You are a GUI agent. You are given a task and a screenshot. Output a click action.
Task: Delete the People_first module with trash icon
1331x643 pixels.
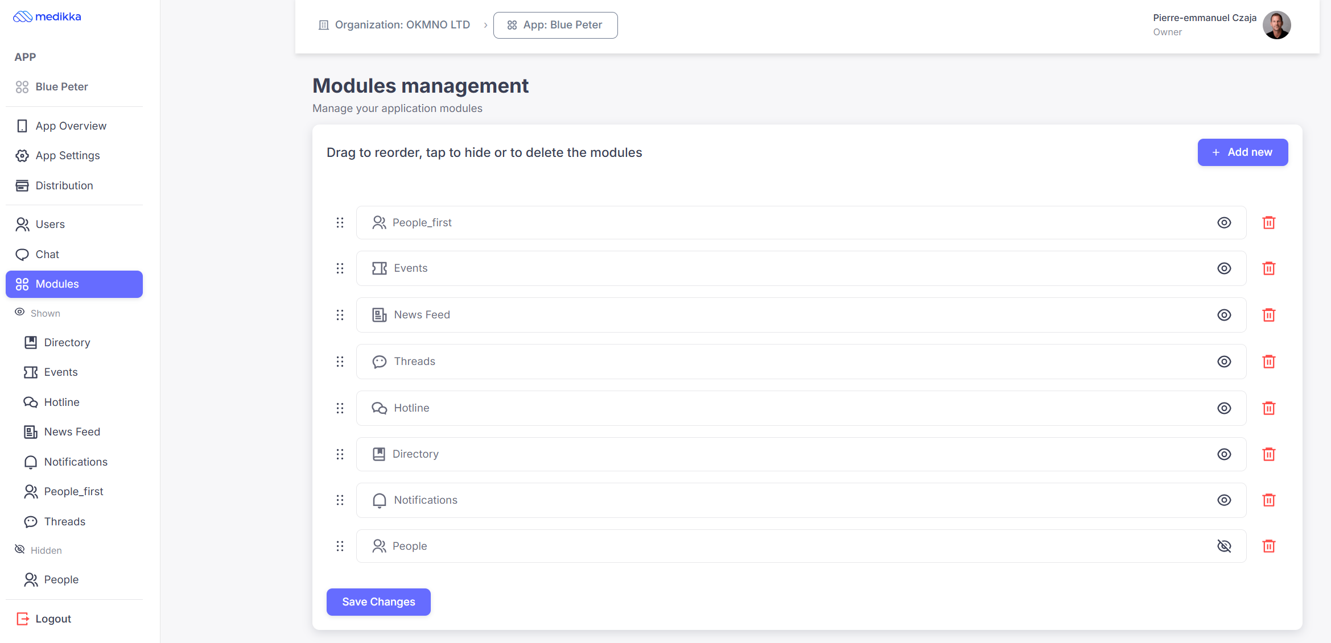(1268, 222)
